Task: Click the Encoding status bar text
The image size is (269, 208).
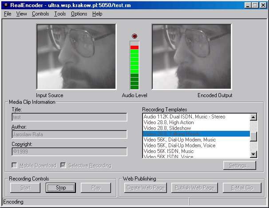Action: coord(13,202)
